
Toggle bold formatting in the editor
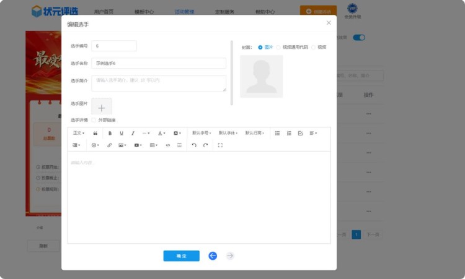click(x=110, y=133)
